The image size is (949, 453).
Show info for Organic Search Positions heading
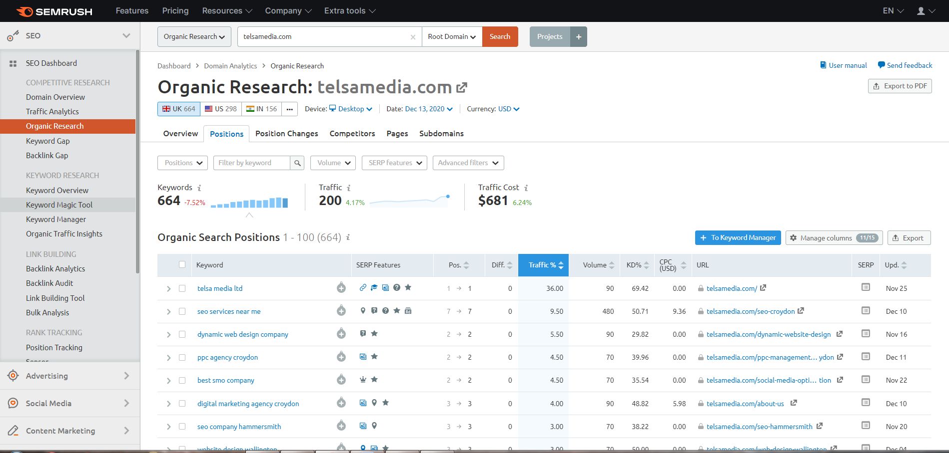(348, 237)
